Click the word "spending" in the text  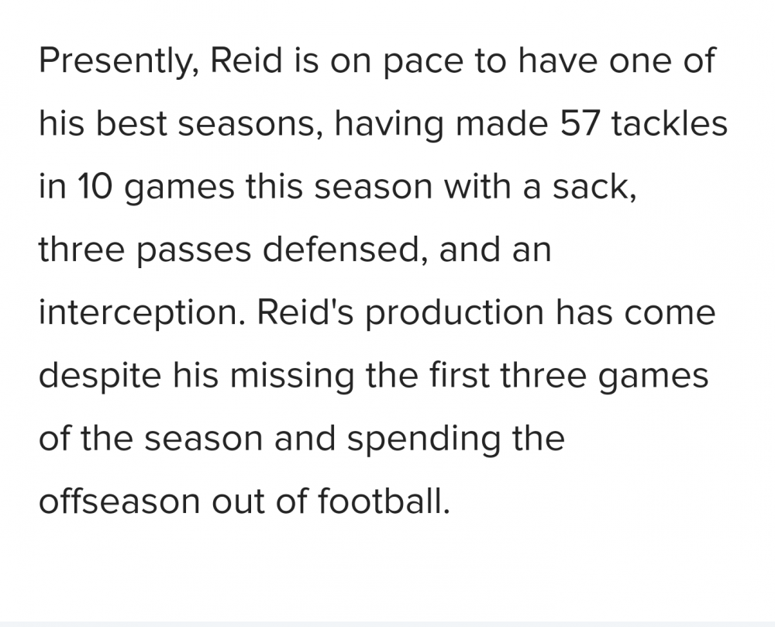click(424, 439)
